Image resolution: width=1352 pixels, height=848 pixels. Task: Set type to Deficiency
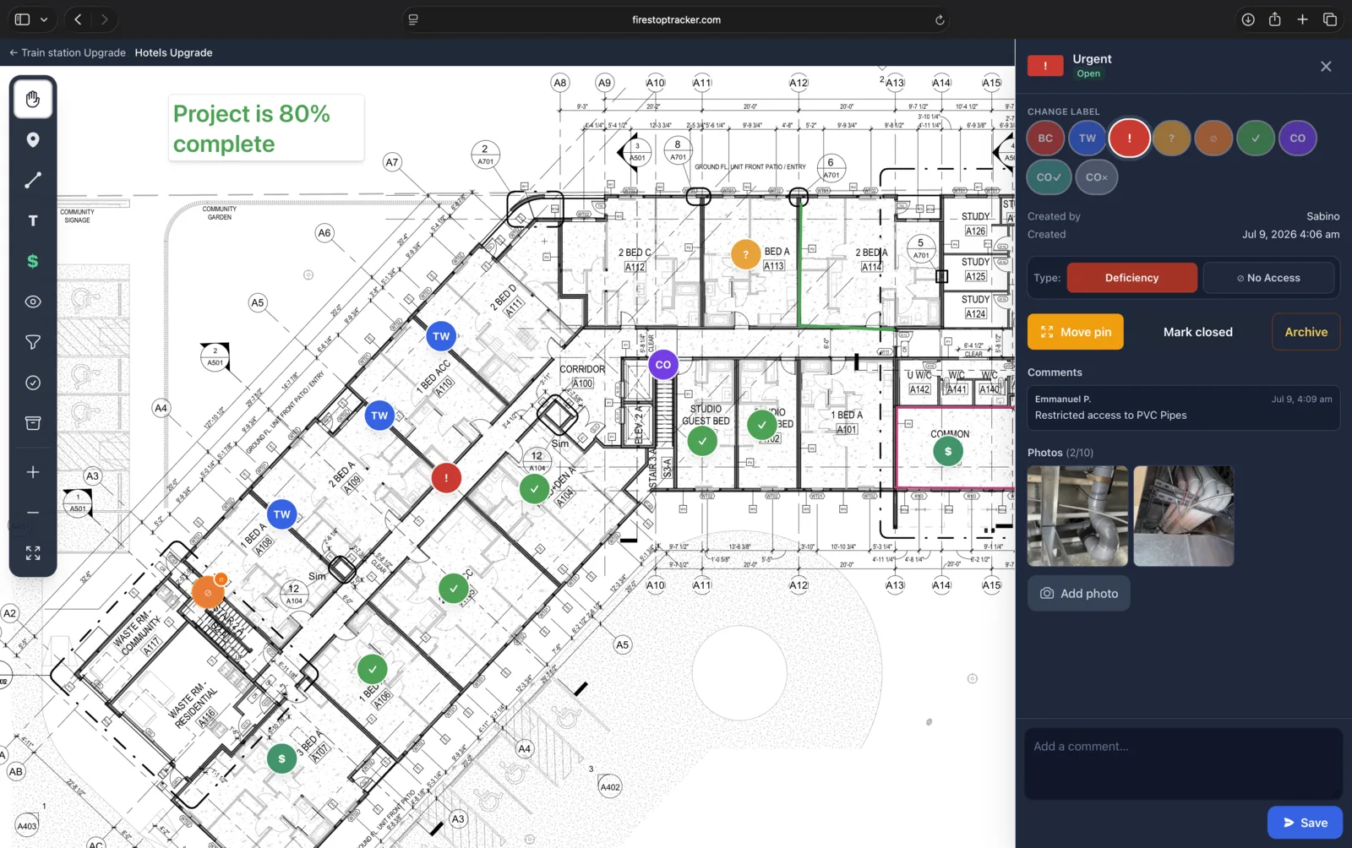pyautogui.click(x=1131, y=278)
